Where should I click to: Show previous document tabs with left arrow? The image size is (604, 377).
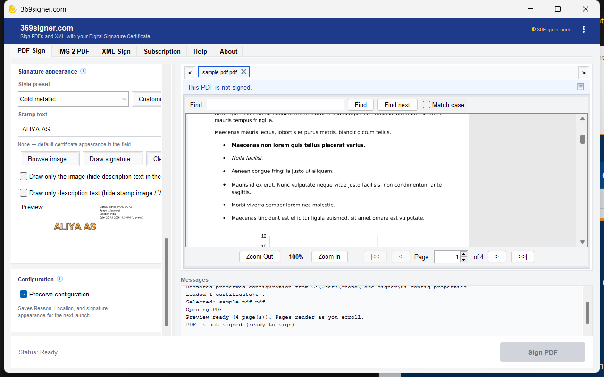coord(189,73)
